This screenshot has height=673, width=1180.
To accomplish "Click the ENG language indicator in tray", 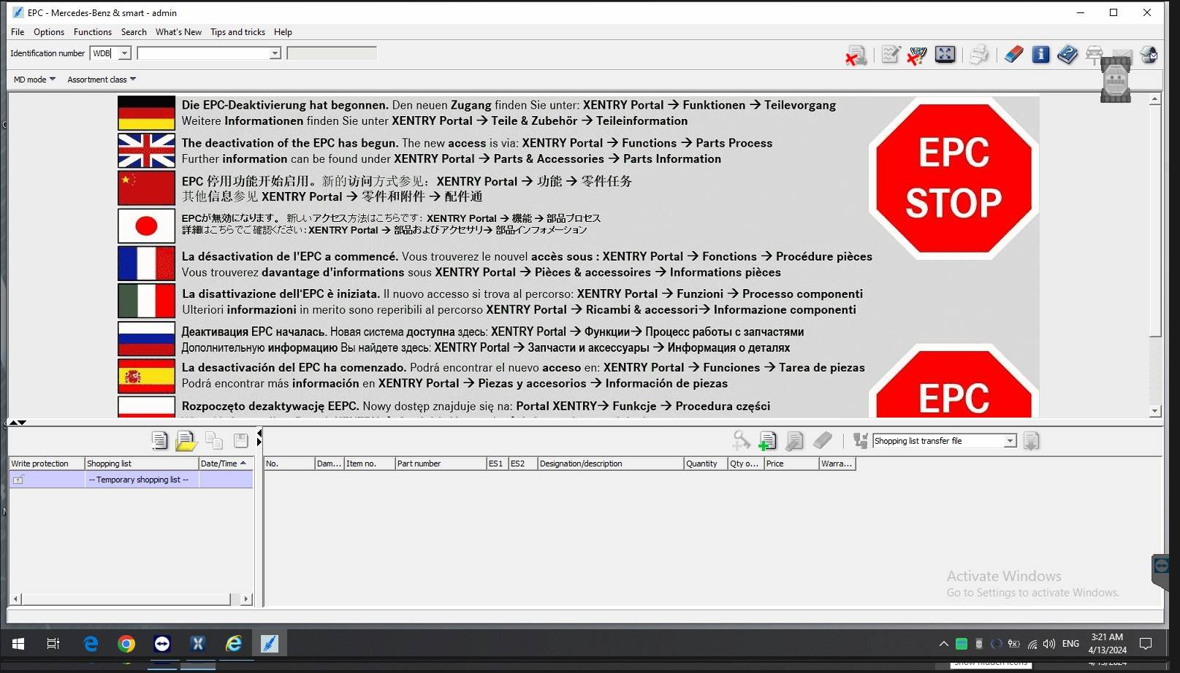I will pos(1070,643).
